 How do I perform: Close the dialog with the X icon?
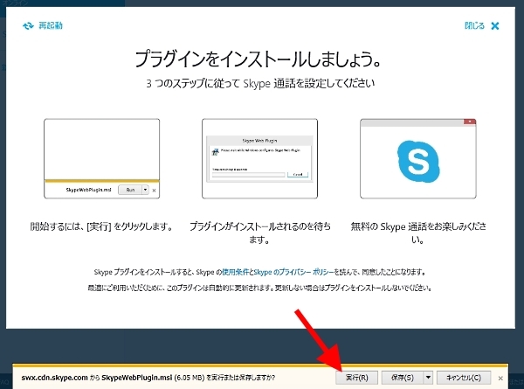(495, 25)
